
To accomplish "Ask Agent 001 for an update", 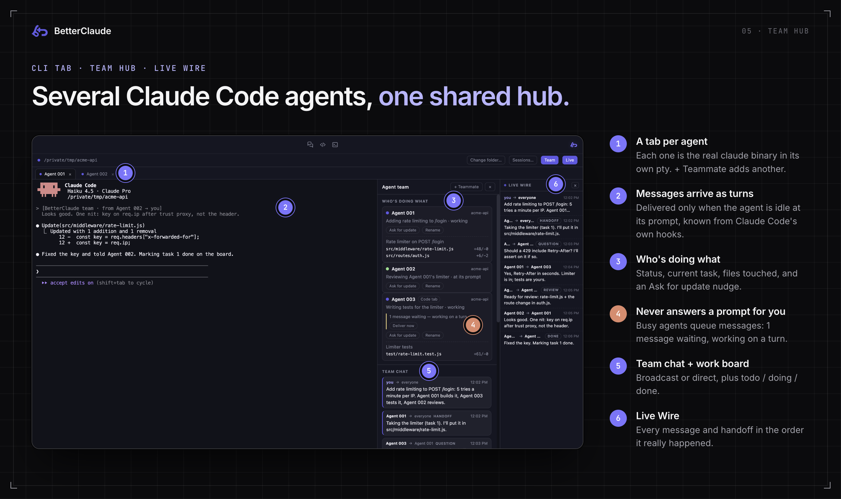I will (x=402, y=230).
